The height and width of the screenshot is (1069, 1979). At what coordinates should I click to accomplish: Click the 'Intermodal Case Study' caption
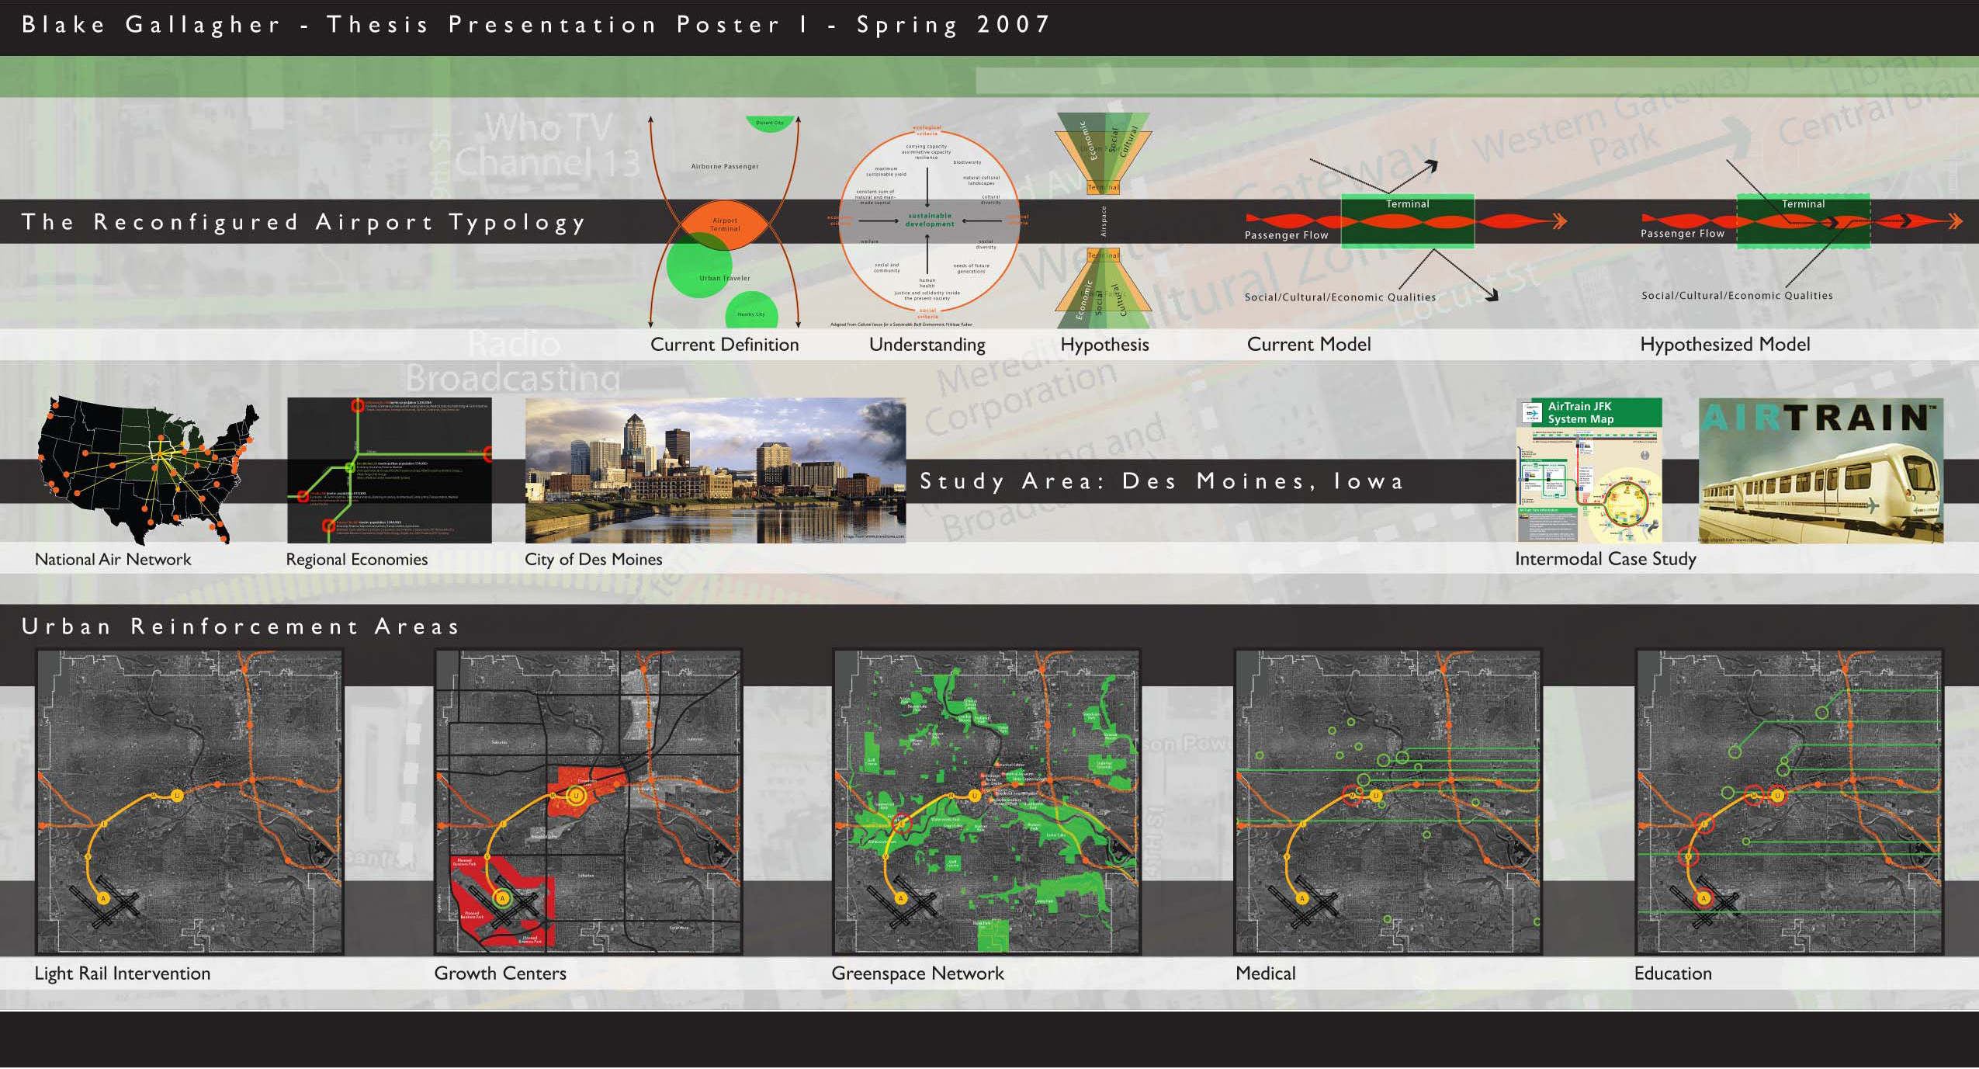click(1605, 559)
